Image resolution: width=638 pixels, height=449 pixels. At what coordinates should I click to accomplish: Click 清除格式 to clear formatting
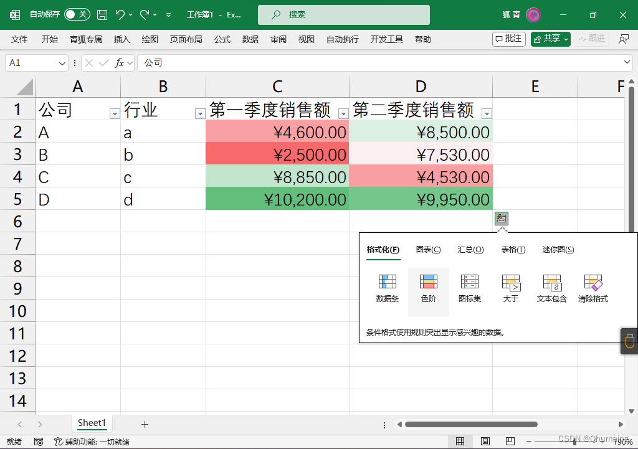pyautogui.click(x=592, y=288)
